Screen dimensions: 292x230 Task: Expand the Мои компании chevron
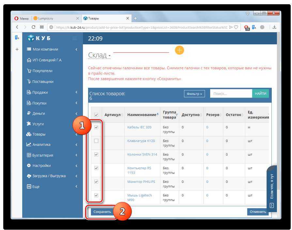pyautogui.click(x=76, y=49)
